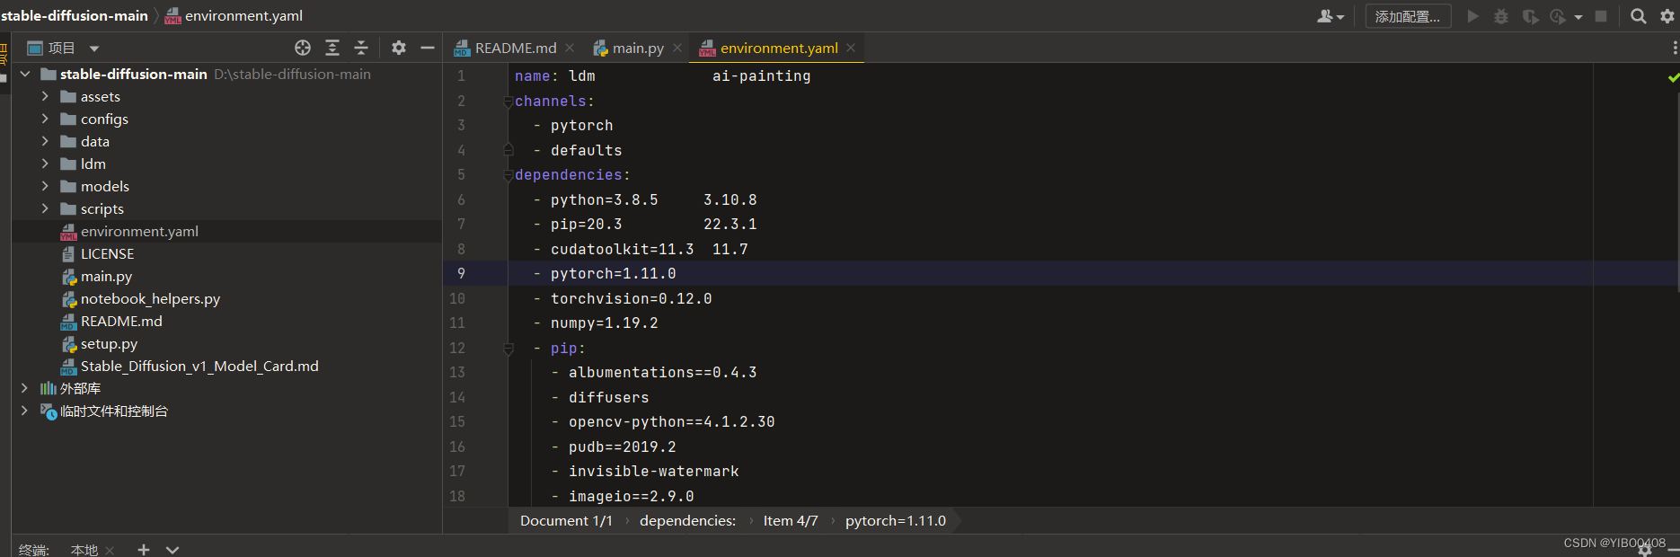Expand the ldm folder
The width and height of the screenshot is (1680, 557).
(45, 164)
